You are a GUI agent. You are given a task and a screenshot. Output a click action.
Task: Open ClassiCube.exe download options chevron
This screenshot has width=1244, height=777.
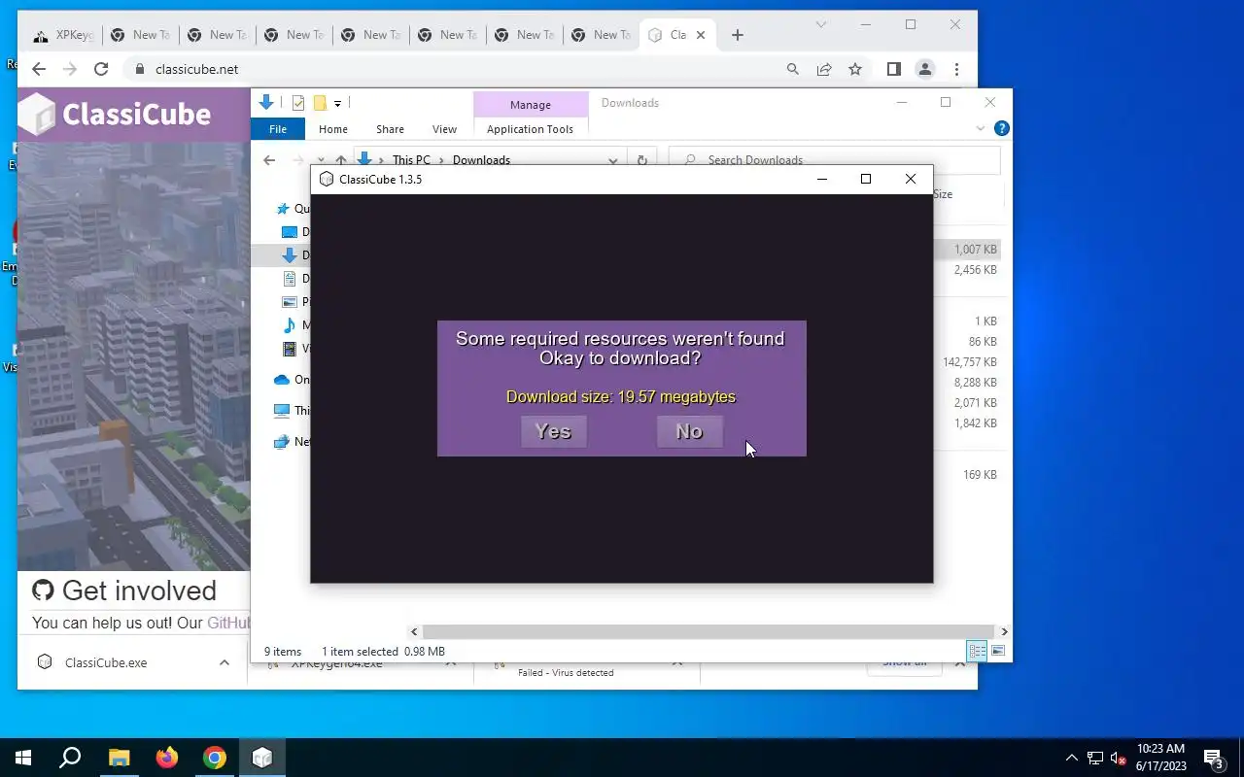tap(225, 662)
